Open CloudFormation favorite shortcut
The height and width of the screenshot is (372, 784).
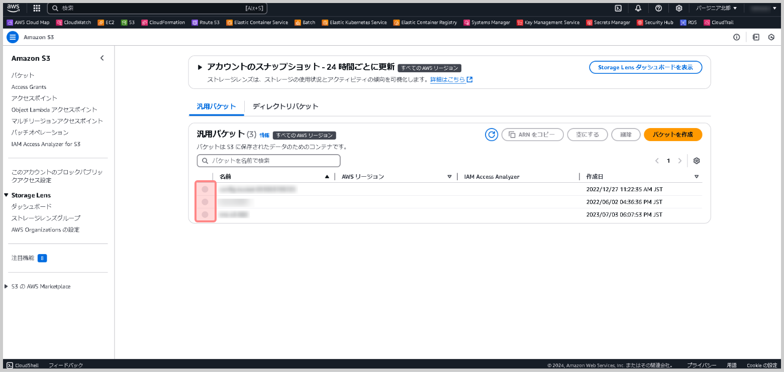click(x=163, y=23)
